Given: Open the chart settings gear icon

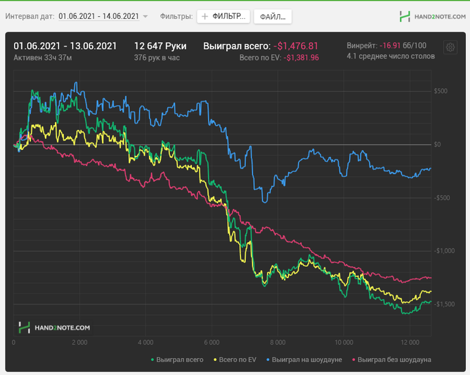Looking at the screenshot, I should click(450, 48).
